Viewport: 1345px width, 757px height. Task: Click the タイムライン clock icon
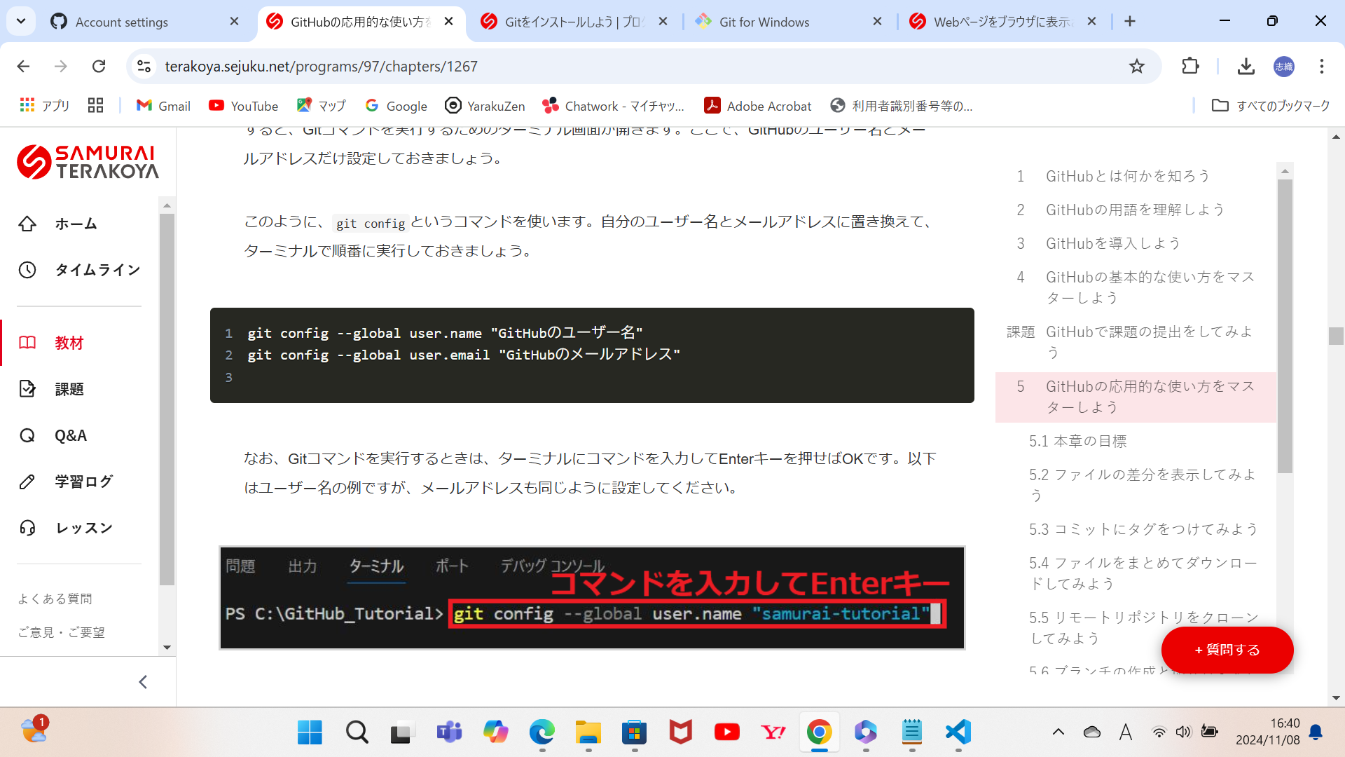(27, 270)
